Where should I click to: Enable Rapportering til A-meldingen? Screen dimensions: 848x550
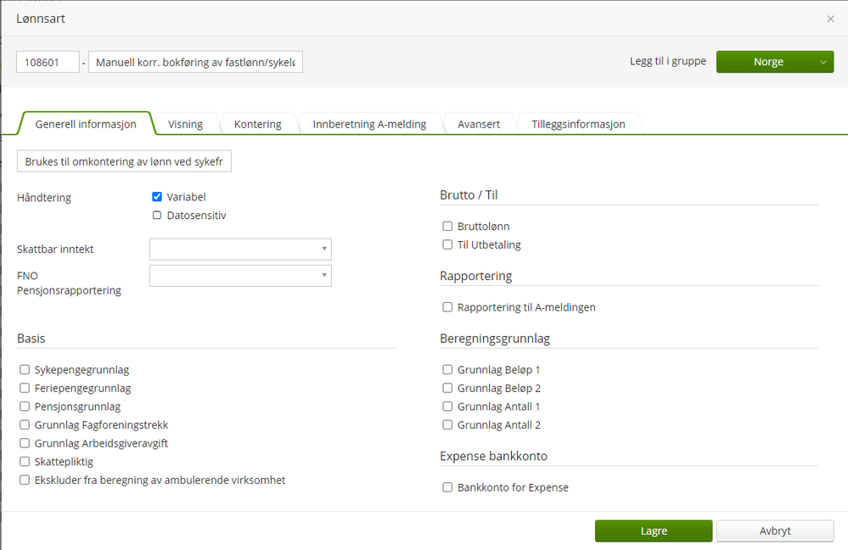pyautogui.click(x=447, y=306)
